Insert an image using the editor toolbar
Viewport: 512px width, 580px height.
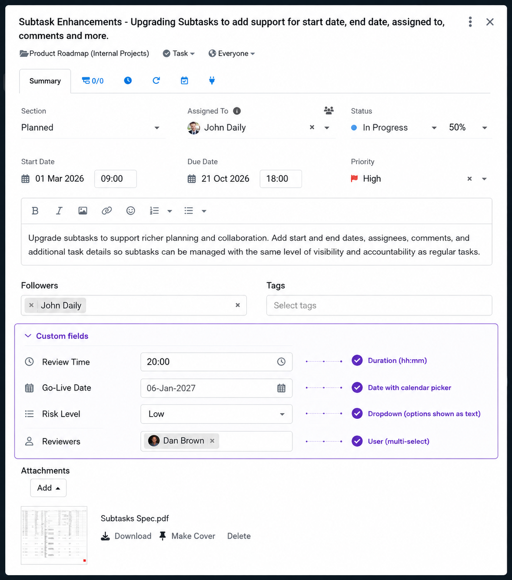[83, 211]
